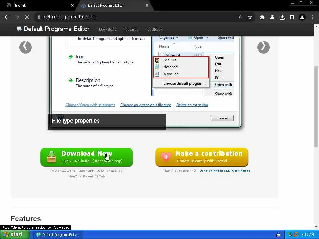Open the Downloads tray icon
The height and width of the screenshot is (239, 319).
point(282,17)
